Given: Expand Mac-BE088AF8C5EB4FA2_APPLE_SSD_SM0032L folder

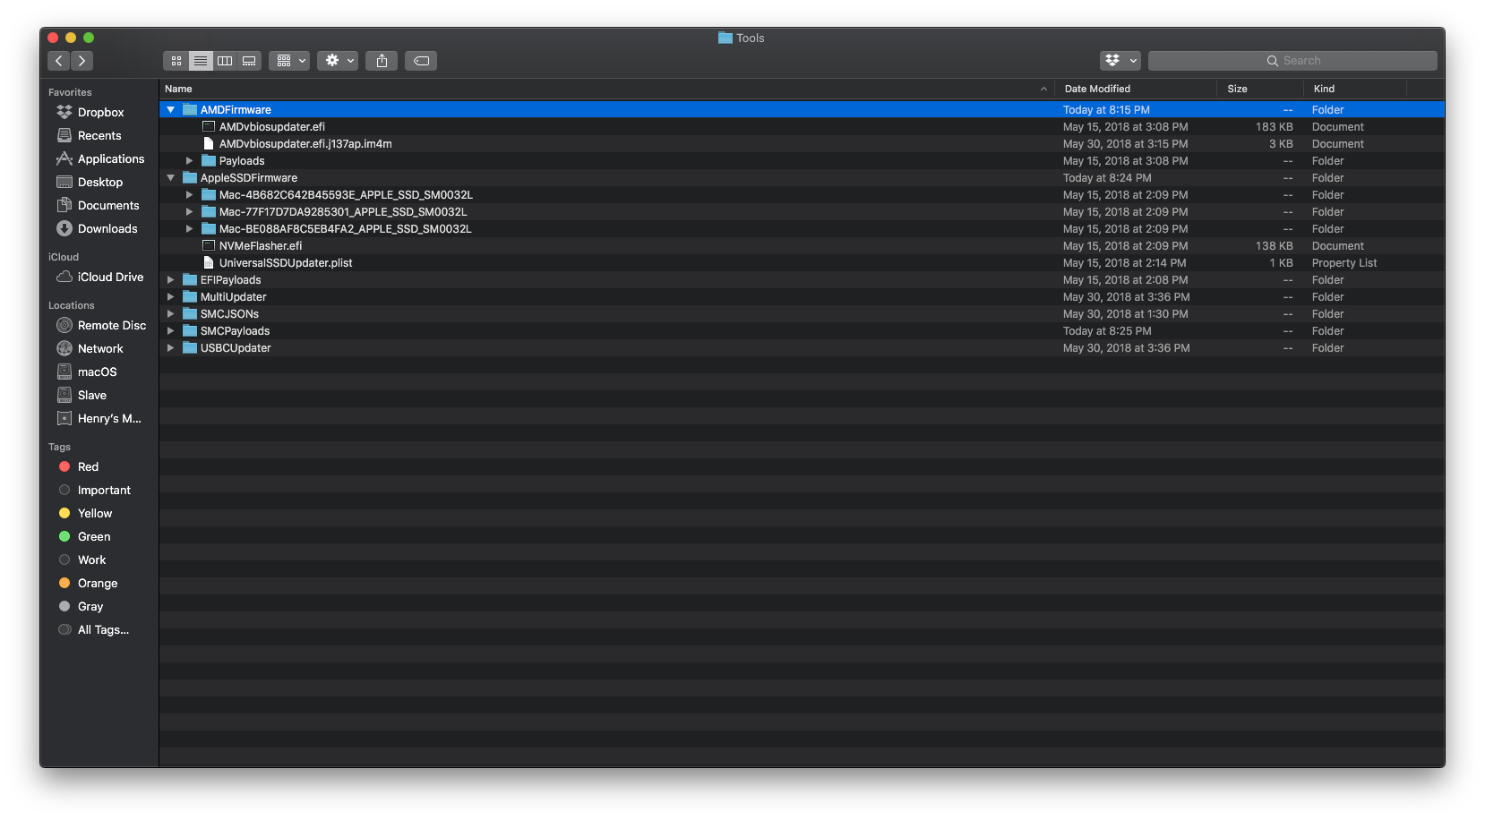Looking at the screenshot, I should click(x=189, y=229).
